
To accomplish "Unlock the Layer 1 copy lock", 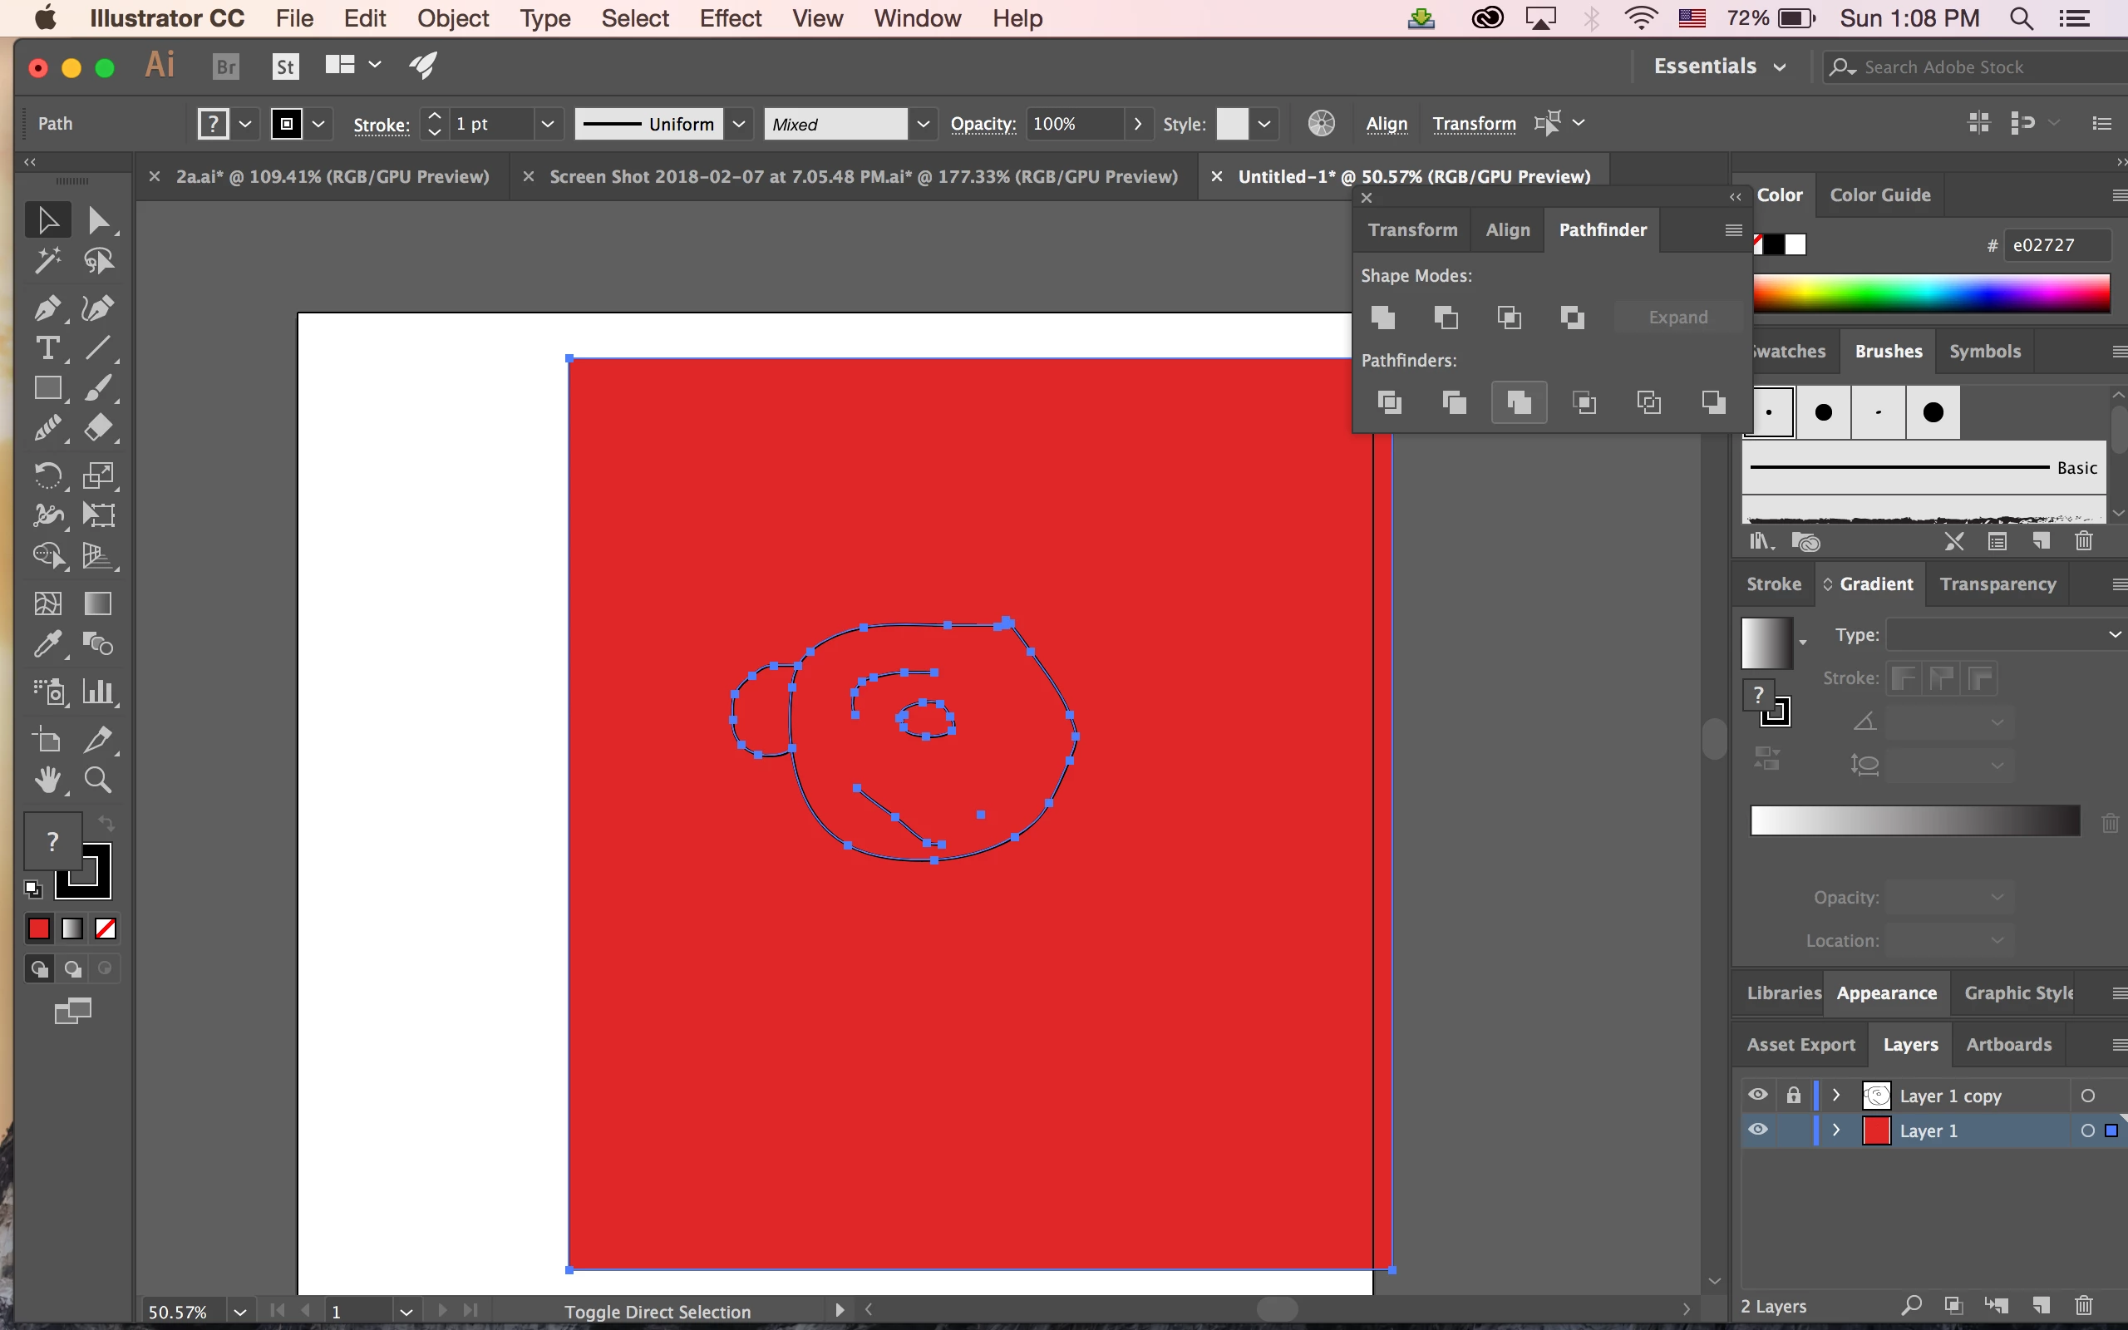I will pos(1793,1095).
